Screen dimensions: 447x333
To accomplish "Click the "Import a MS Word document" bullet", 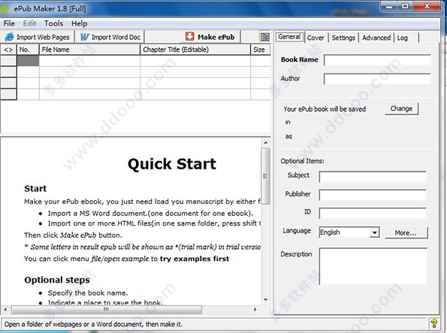I will [x=150, y=213].
